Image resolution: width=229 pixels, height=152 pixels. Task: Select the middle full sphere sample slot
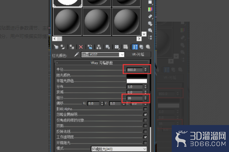[x=97, y=22]
